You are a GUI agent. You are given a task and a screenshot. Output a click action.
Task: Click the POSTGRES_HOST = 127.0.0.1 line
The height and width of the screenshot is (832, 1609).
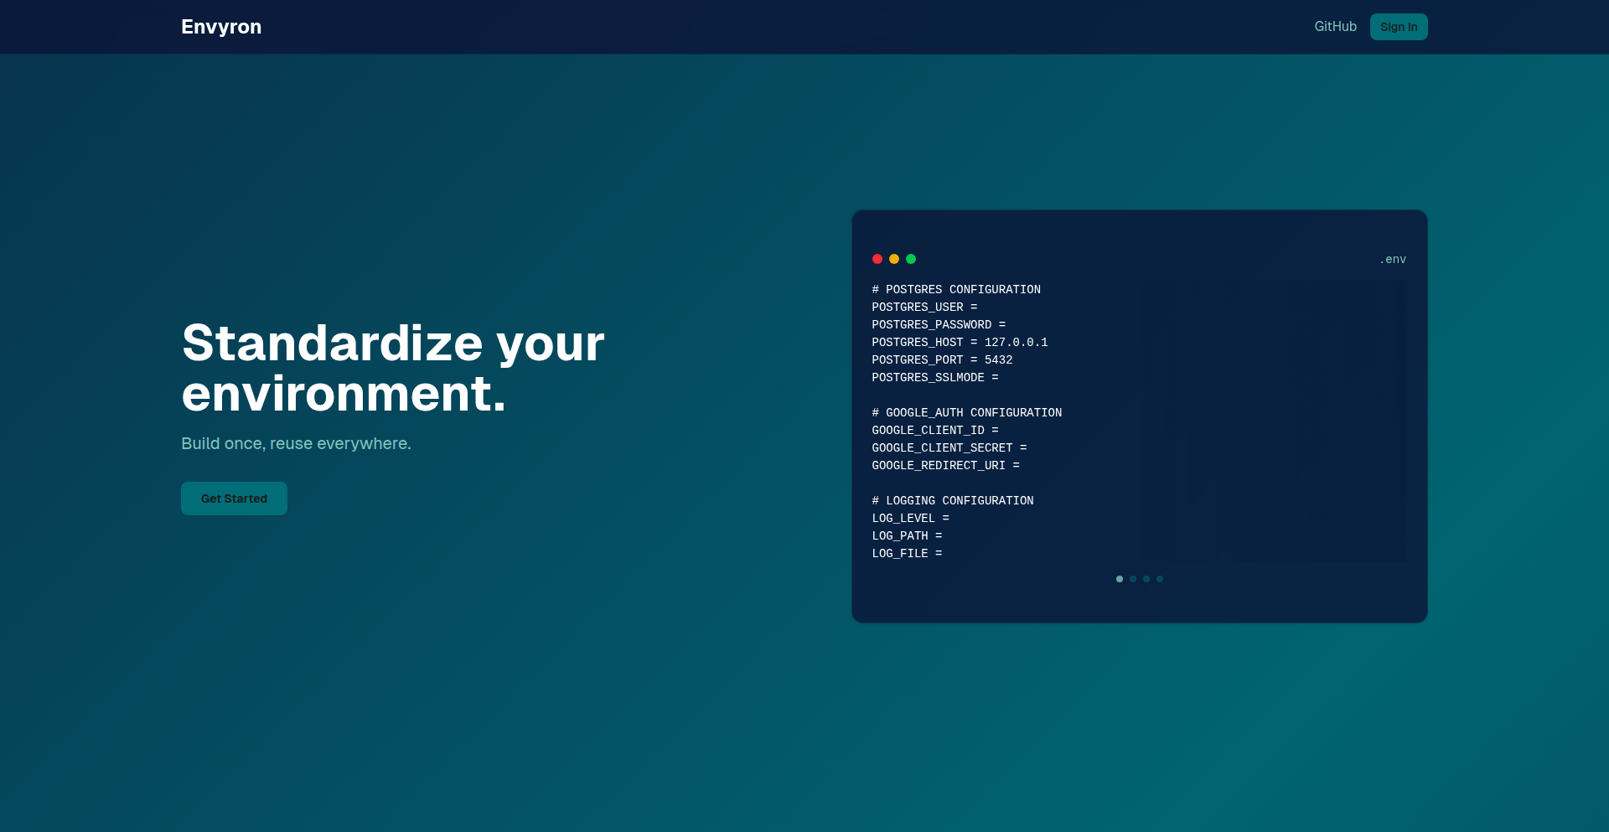tap(960, 343)
